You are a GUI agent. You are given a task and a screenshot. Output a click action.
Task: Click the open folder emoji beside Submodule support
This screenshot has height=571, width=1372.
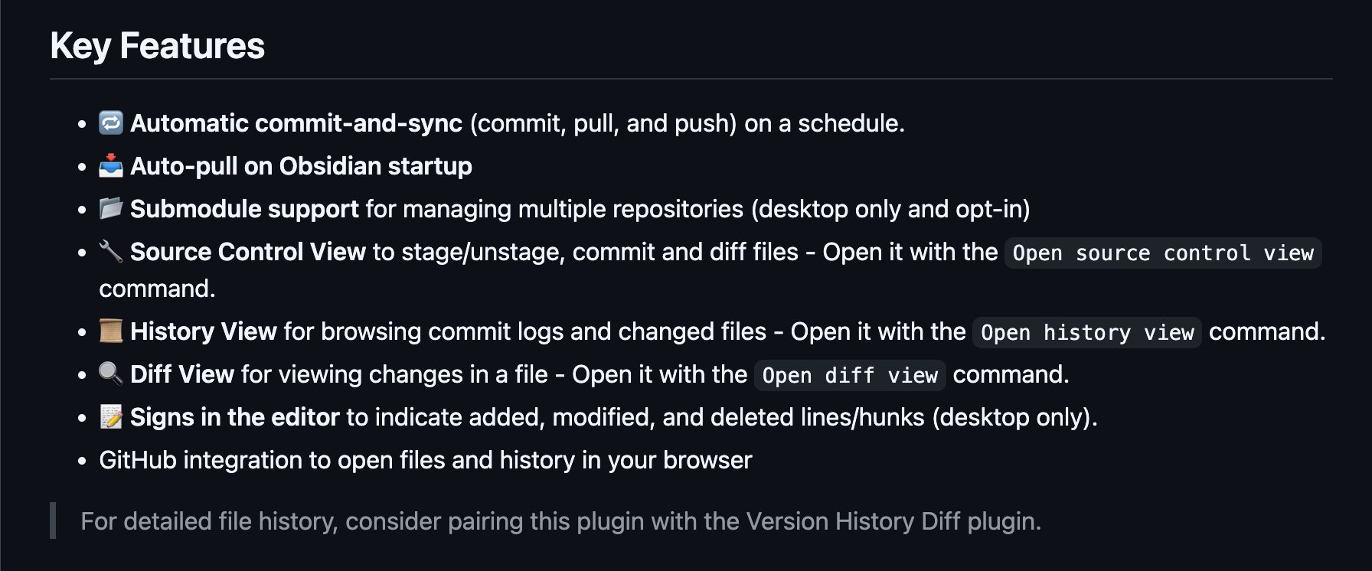pyautogui.click(x=111, y=208)
